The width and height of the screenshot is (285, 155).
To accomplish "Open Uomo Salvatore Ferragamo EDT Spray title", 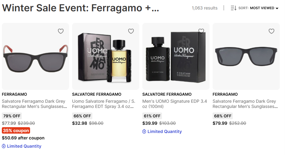I will pos(103,104).
